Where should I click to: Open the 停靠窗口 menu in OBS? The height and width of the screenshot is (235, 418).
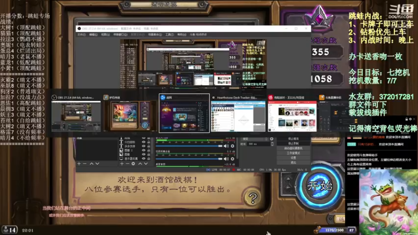tap(120, 34)
